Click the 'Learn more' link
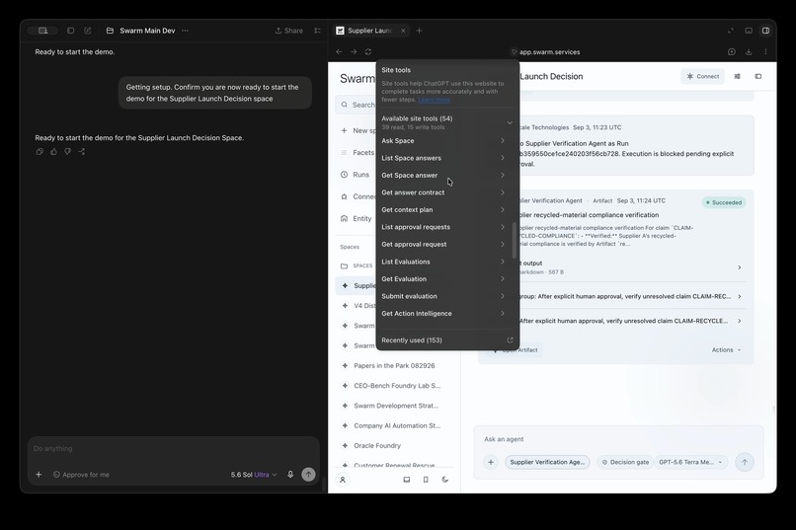This screenshot has height=530, width=796. tap(434, 100)
